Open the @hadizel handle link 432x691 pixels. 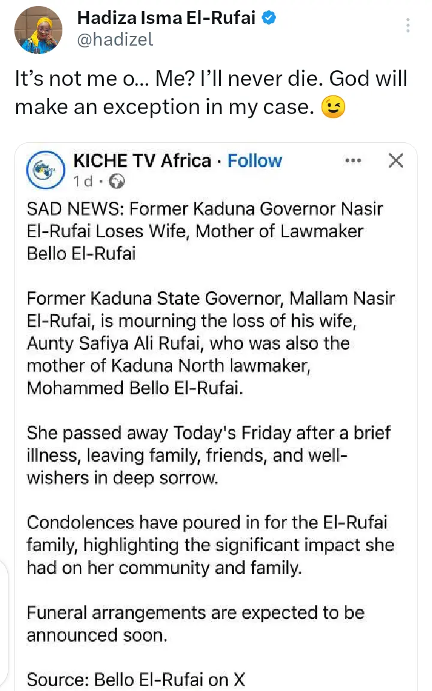click(115, 39)
